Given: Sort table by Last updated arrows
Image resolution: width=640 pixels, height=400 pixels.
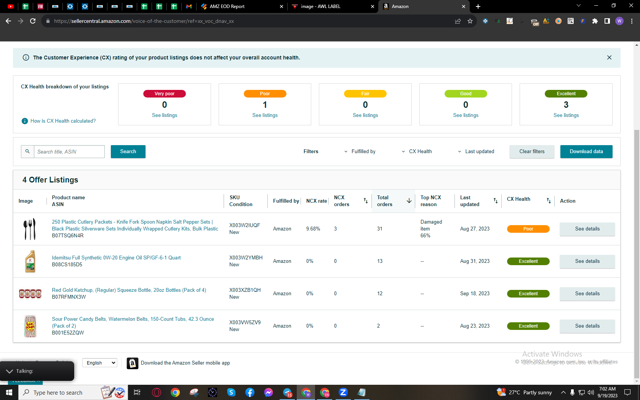Looking at the screenshot, I should [496, 200].
